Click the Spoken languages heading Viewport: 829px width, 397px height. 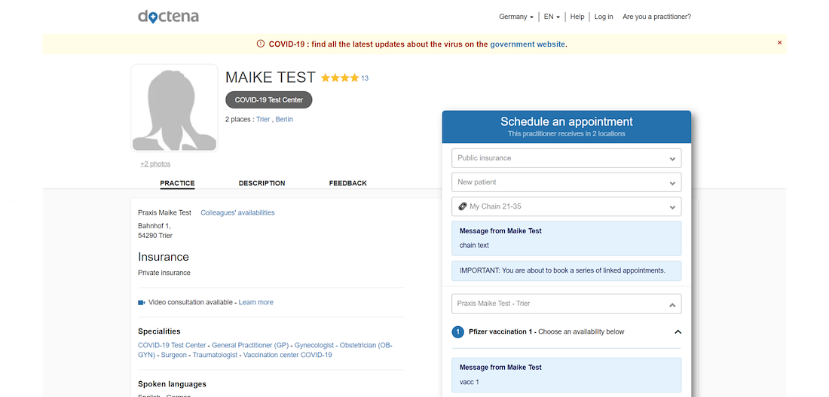tap(172, 384)
